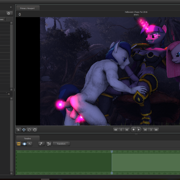The height and width of the screenshot is (180, 180).
Task: Click the playhead marker on the timeline
Action: [112, 152]
